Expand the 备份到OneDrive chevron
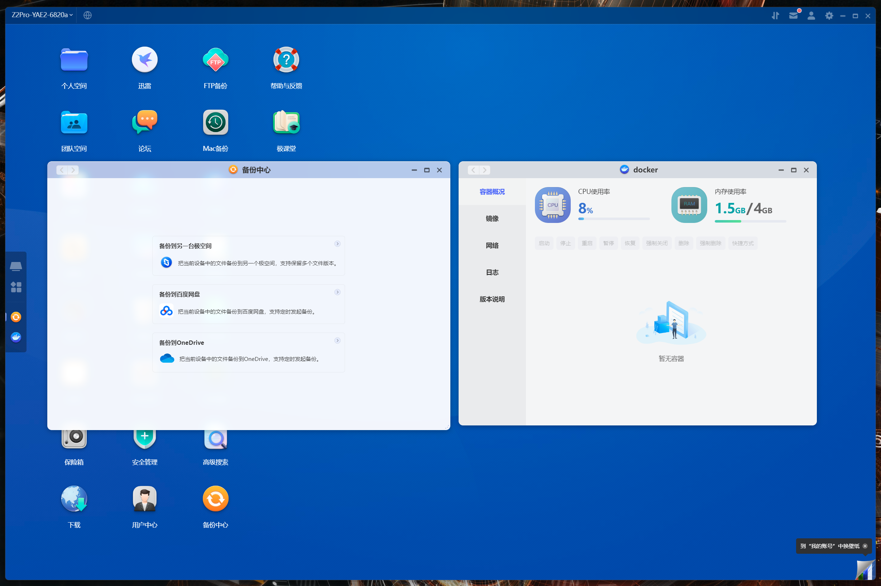The image size is (881, 586). 337,340
